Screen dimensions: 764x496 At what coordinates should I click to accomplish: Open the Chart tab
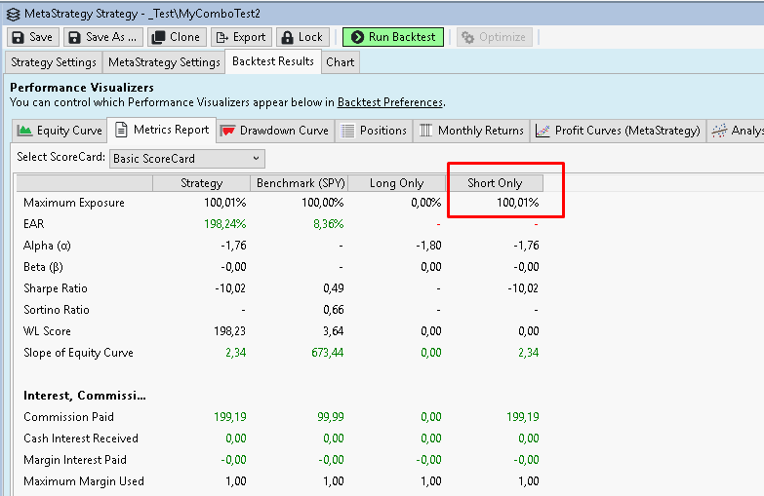[x=341, y=62]
